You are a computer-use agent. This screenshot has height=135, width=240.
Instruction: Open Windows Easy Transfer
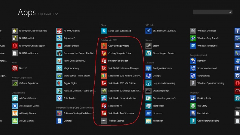click(x=205, y=38)
